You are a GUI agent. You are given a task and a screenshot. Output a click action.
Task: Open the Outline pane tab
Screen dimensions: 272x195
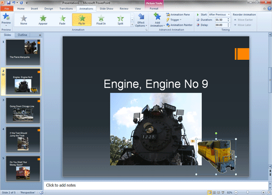[22, 35]
